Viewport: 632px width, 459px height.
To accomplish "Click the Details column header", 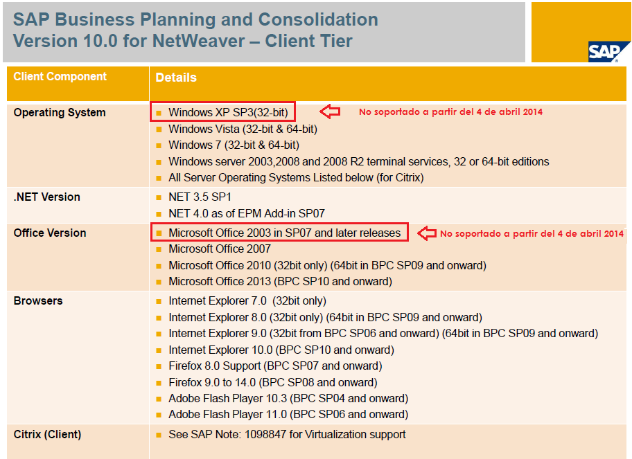I will click(x=176, y=78).
